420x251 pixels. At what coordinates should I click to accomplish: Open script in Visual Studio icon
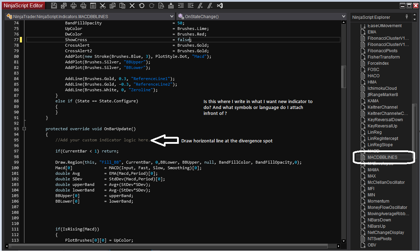point(220,6)
